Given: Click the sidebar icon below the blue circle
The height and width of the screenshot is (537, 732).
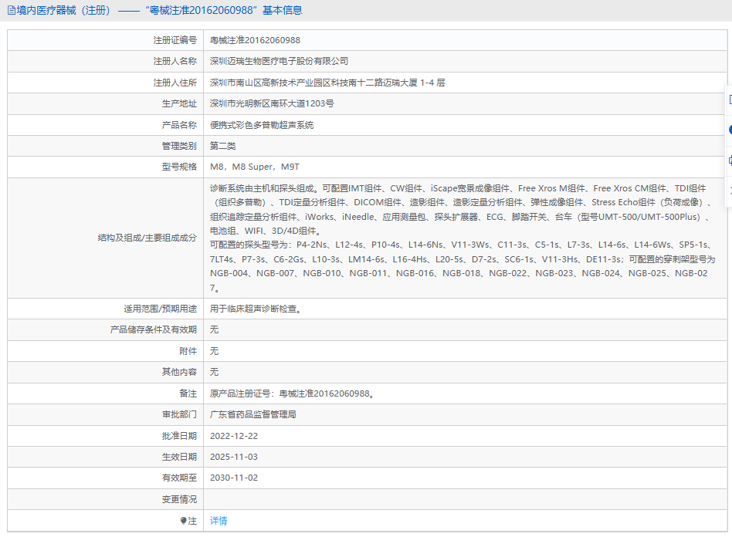Looking at the screenshot, I should point(729,160).
